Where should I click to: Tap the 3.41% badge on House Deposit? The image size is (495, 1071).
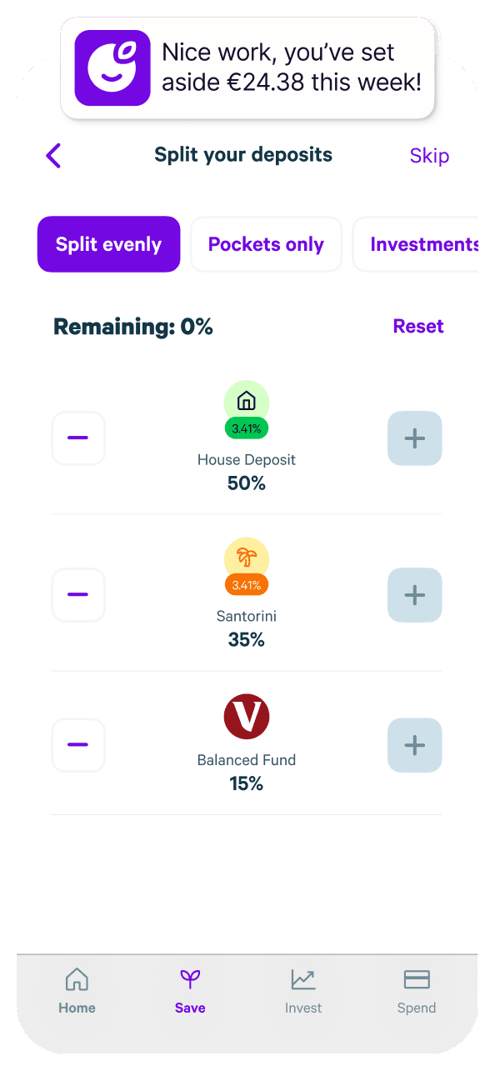tap(247, 428)
